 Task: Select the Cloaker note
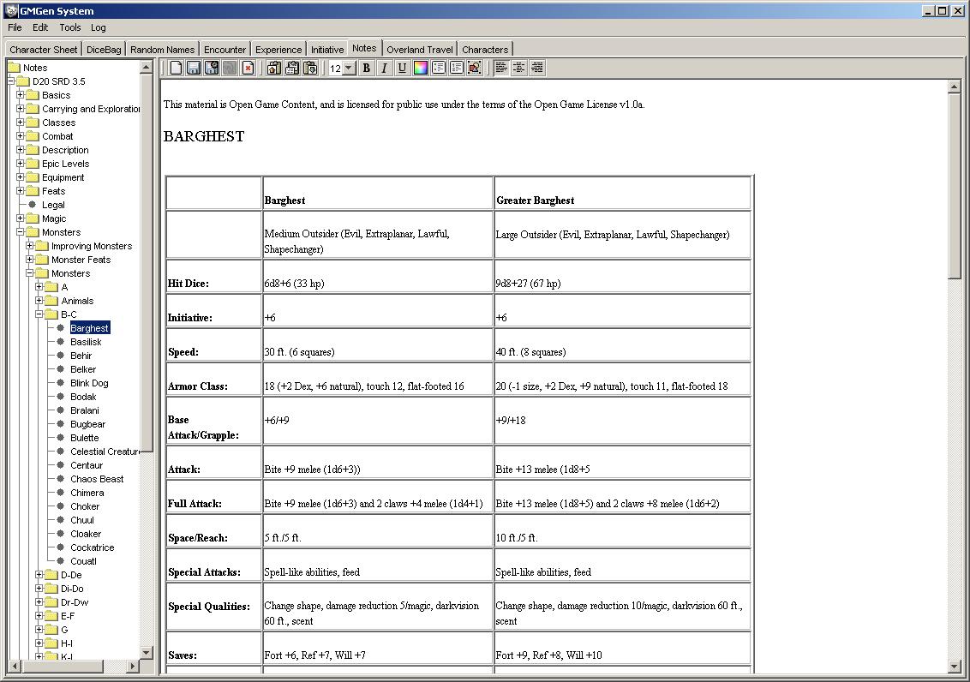(x=86, y=534)
